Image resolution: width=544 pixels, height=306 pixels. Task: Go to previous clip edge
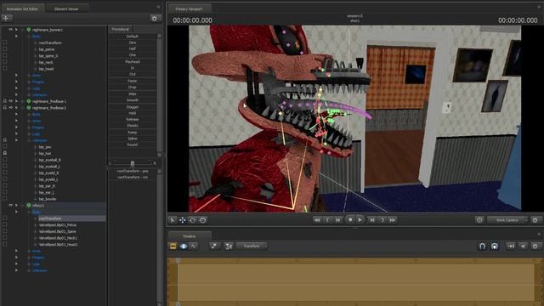327,220
